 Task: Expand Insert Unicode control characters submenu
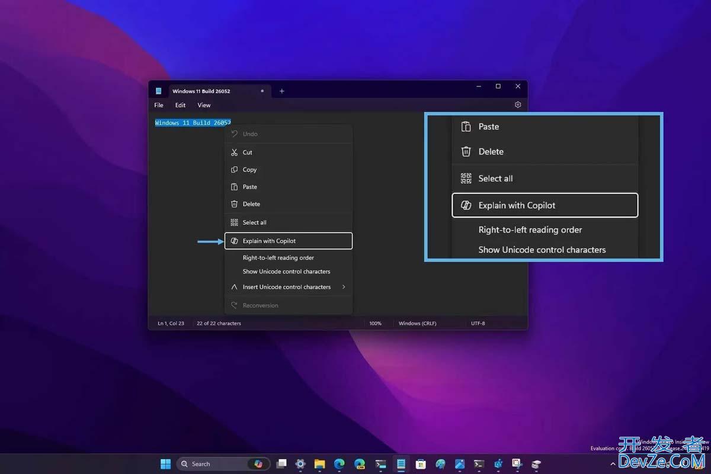coord(289,287)
